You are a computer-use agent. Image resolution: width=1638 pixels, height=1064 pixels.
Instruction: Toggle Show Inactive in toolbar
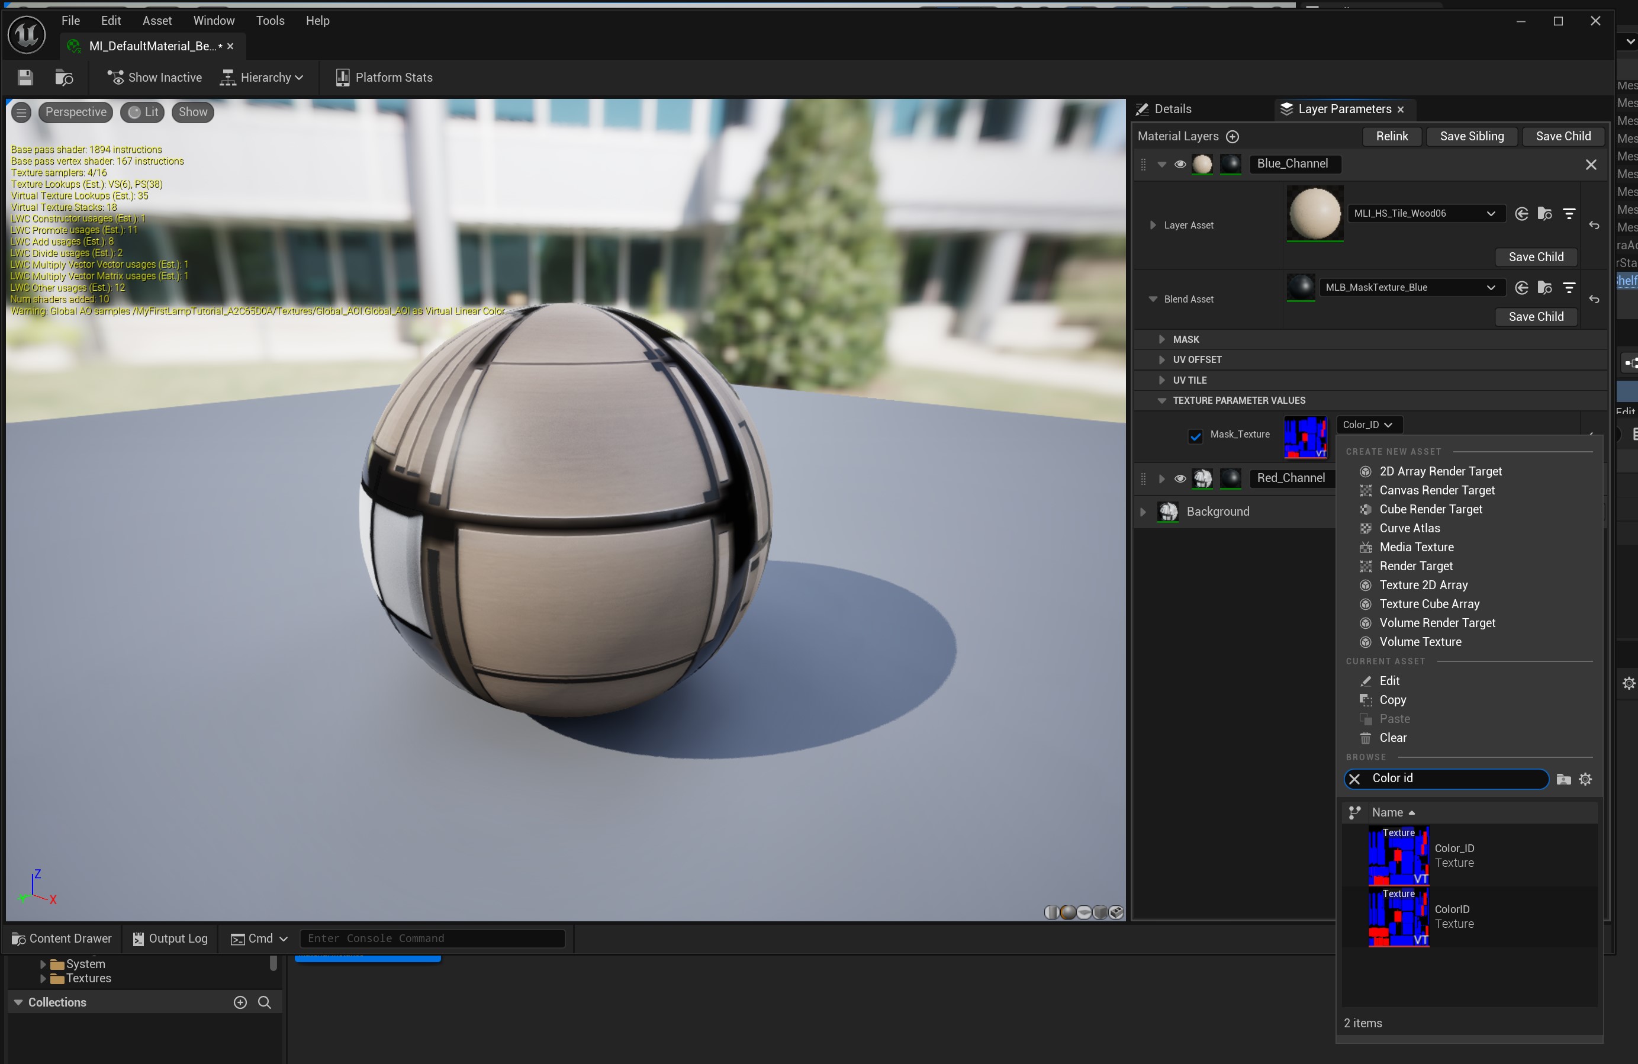[x=154, y=77]
